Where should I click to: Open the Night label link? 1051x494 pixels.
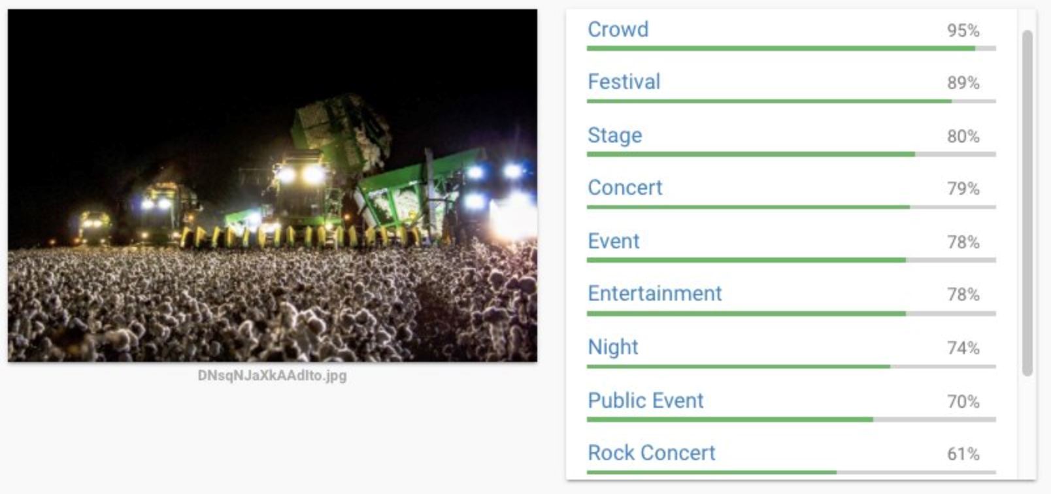[612, 347]
